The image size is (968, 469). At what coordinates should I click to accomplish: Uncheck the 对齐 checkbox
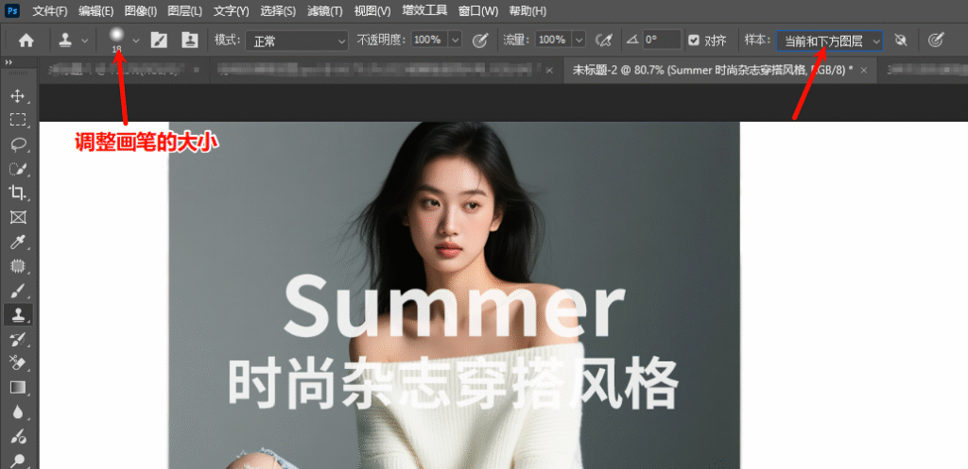click(x=694, y=41)
